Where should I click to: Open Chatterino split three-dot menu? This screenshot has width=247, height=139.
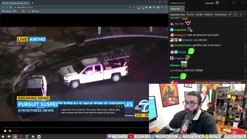pos(240,15)
